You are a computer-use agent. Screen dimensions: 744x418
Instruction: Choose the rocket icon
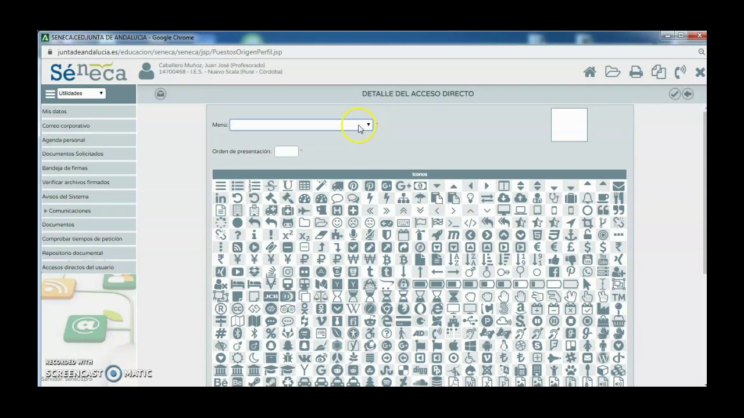pos(437,235)
